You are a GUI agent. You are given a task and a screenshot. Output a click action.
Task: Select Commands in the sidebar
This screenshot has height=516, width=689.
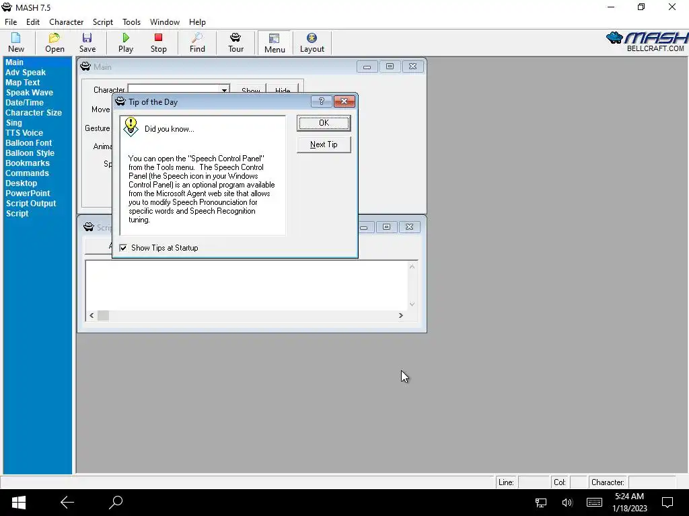tap(27, 173)
